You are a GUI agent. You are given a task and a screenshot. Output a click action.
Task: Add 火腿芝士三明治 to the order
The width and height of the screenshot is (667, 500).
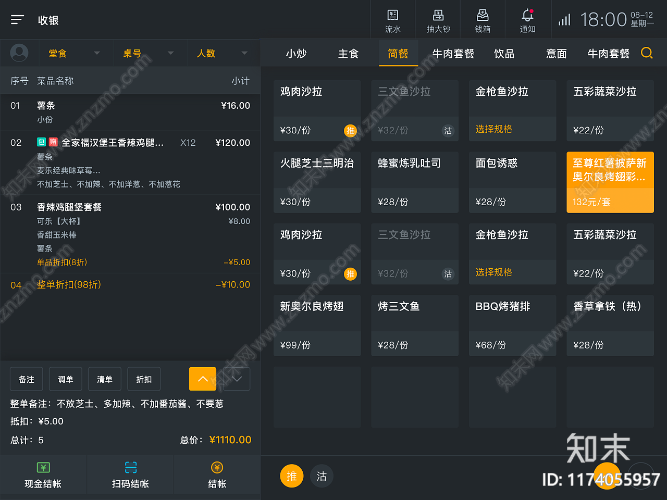click(317, 182)
